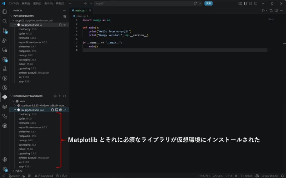Copy path icon on Python Projects uv-prj2 row
The height and width of the screenshot is (178, 286).
pyautogui.click(x=60, y=25)
